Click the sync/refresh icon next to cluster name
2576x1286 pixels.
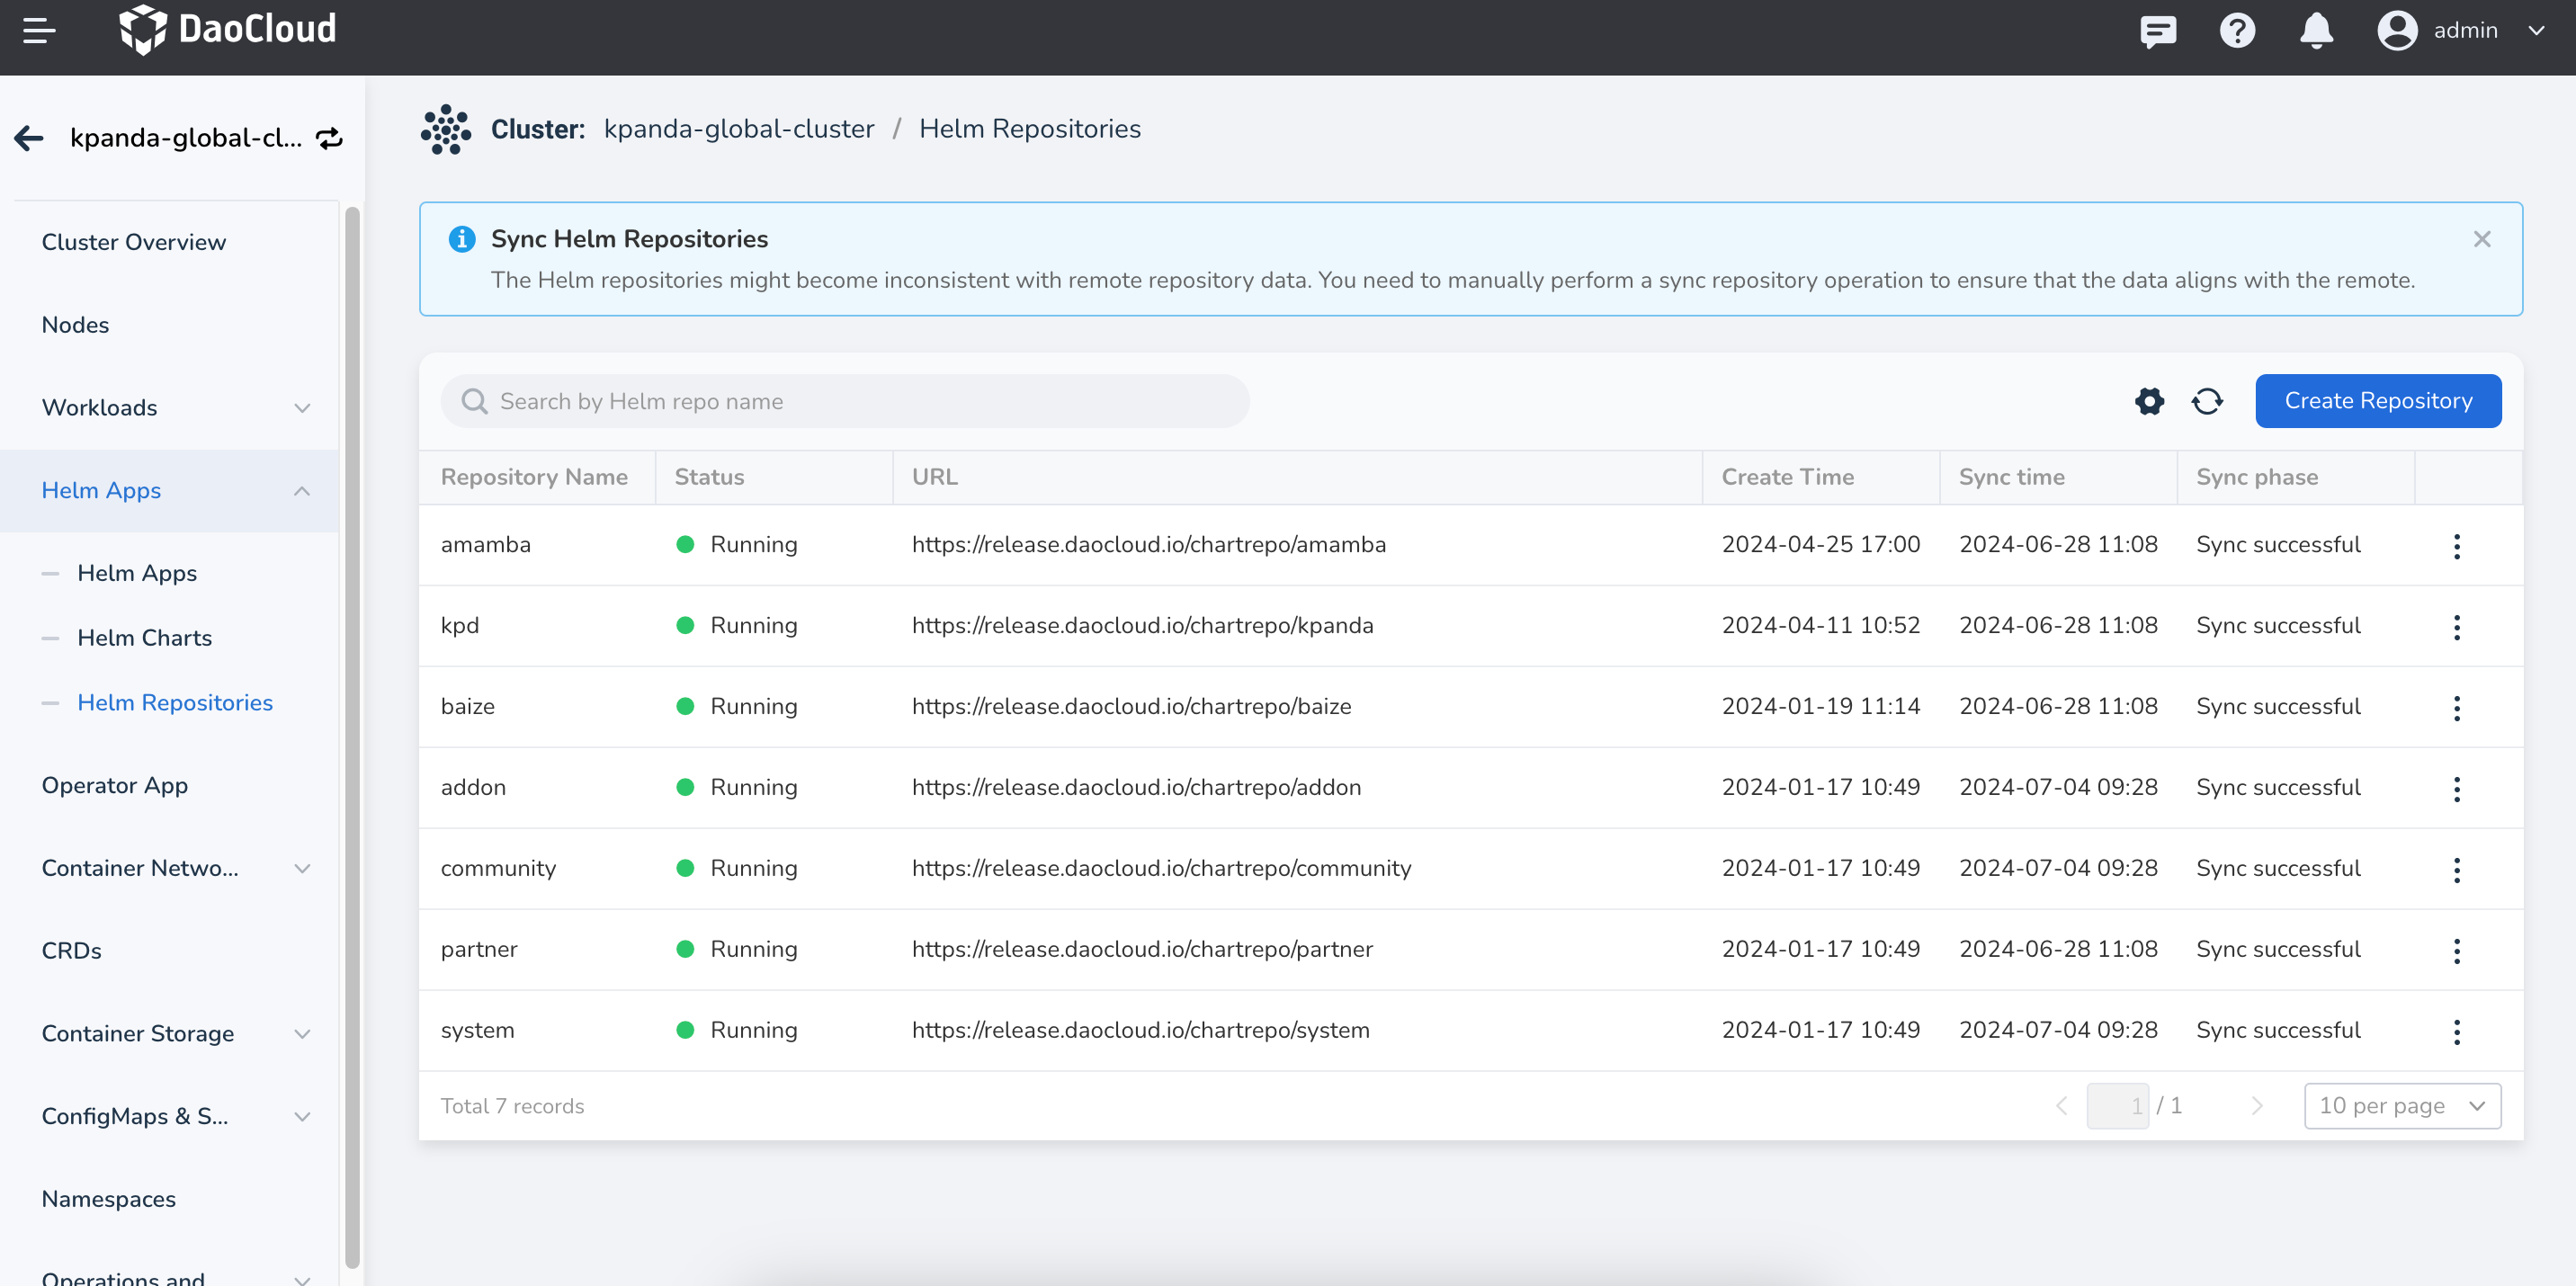326,138
